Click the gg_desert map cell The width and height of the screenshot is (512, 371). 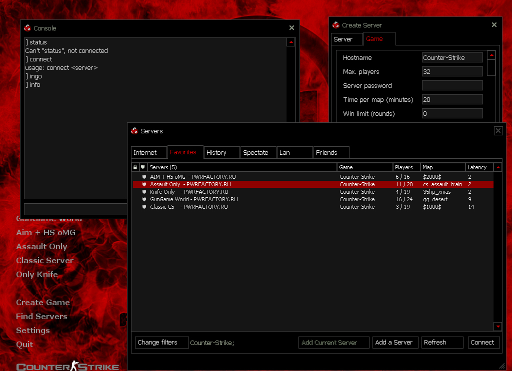pos(435,199)
